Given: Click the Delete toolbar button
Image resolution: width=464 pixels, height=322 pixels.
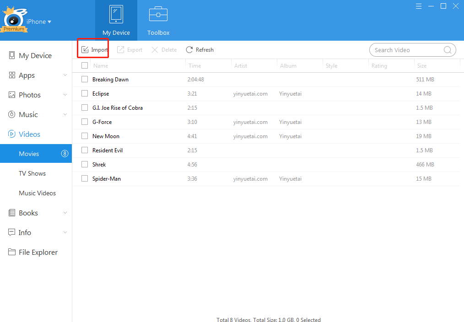Looking at the screenshot, I should pos(164,50).
